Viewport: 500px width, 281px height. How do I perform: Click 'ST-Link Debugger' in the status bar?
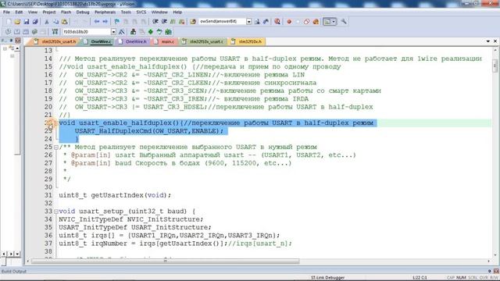(327, 278)
